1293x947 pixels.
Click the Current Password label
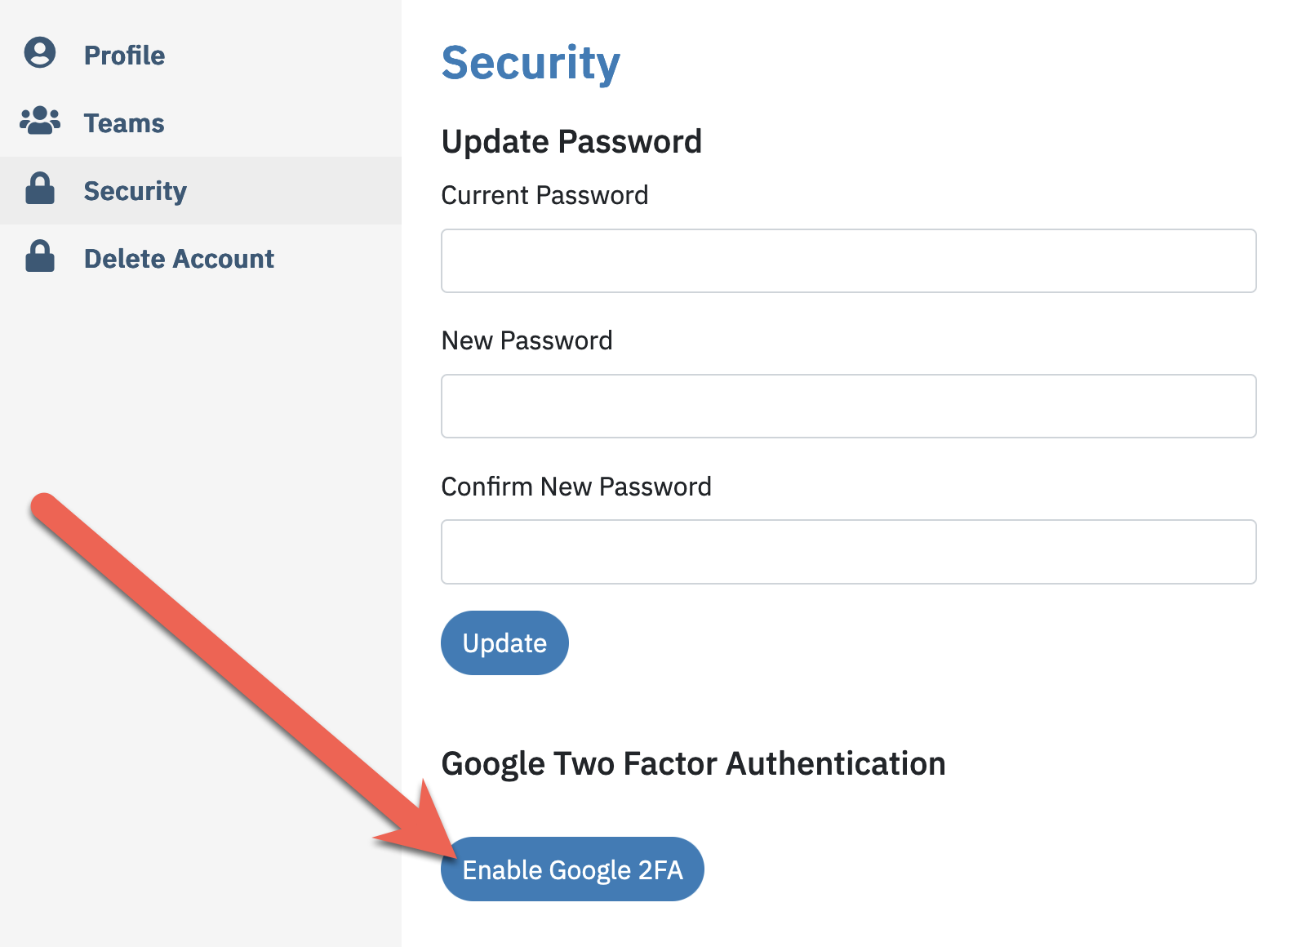(x=544, y=195)
